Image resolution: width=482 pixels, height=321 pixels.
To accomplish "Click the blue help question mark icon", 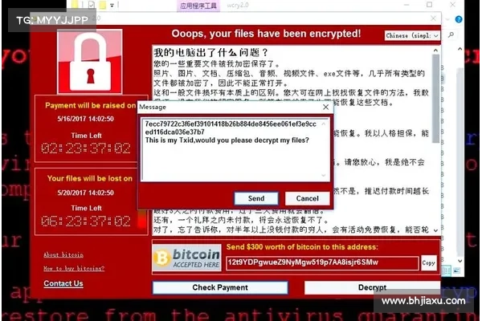I will [x=459, y=19].
